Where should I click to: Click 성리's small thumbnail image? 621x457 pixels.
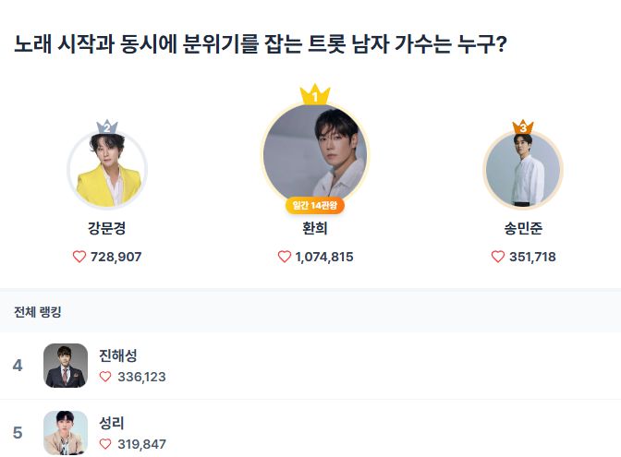coord(66,433)
